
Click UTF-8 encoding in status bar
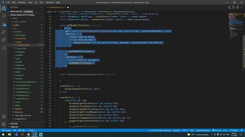click(x=185, y=130)
